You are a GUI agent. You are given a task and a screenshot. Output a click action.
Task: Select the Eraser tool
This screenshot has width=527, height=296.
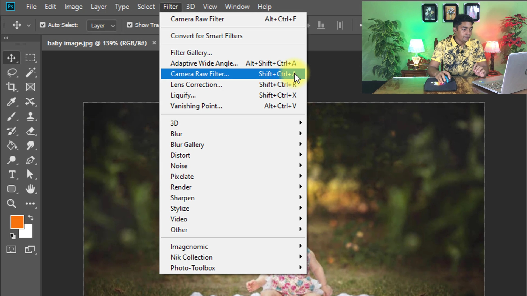click(x=30, y=131)
